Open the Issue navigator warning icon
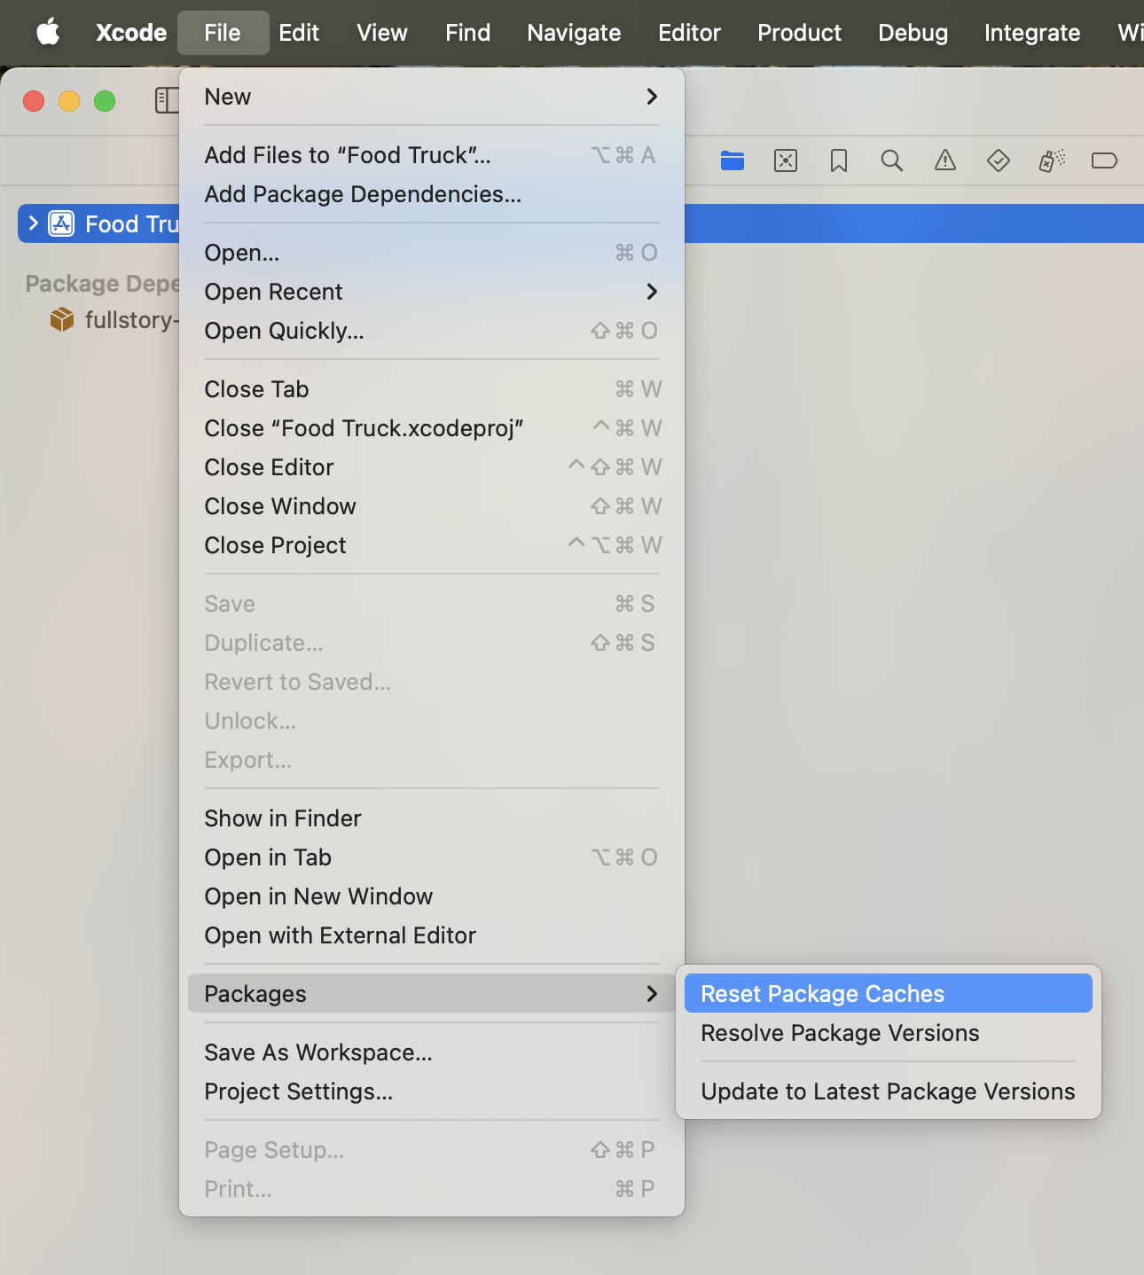Screen dimensions: 1144x1275 945,160
